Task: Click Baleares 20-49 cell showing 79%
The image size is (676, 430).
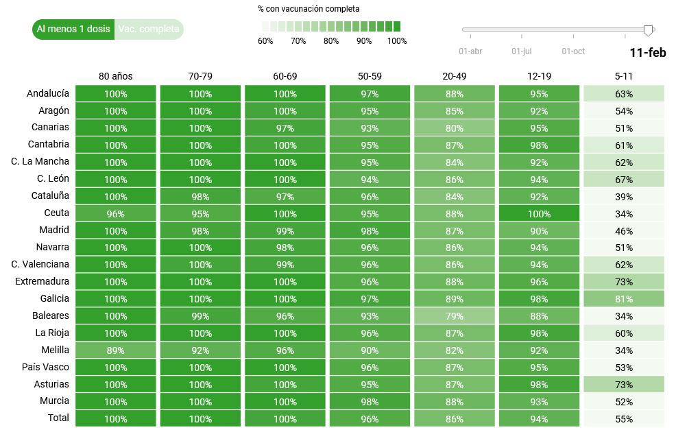Action: [455, 316]
